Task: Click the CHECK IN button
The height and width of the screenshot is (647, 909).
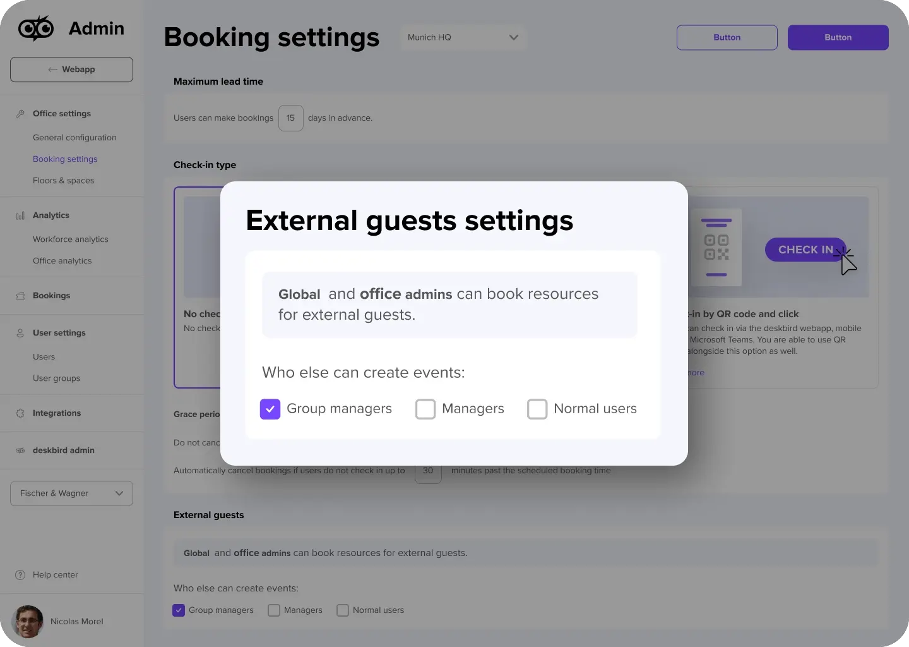Action: (805, 250)
